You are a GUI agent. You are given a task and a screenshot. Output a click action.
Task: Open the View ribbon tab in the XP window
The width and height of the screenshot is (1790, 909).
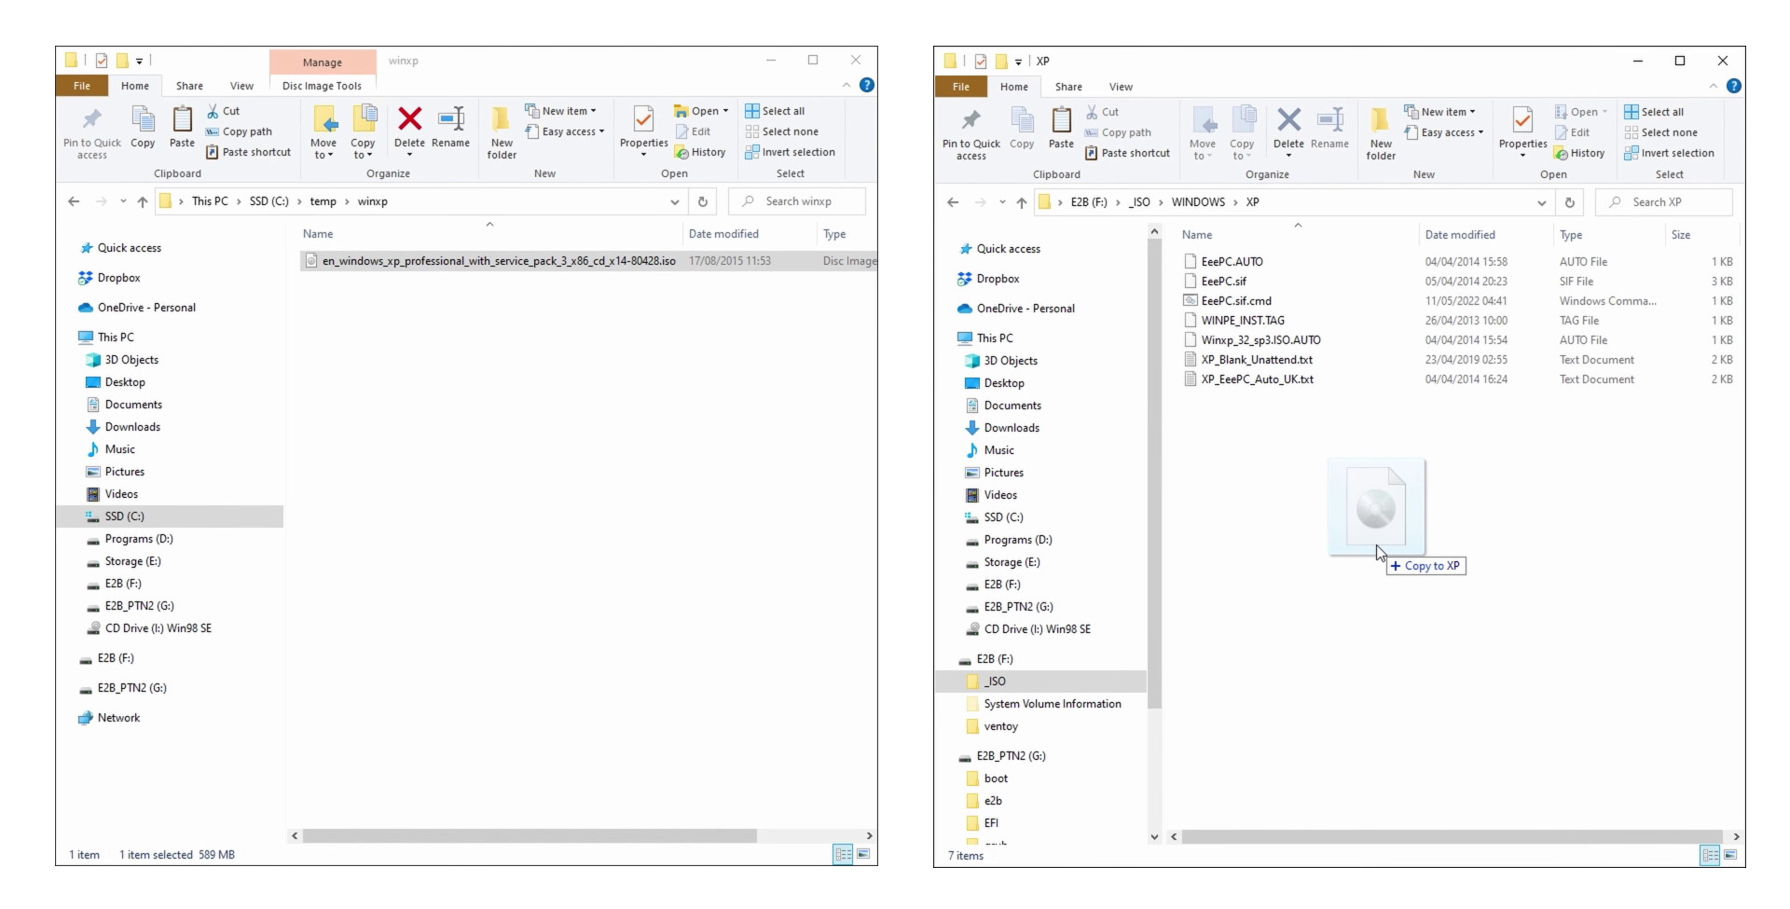coord(1121,87)
